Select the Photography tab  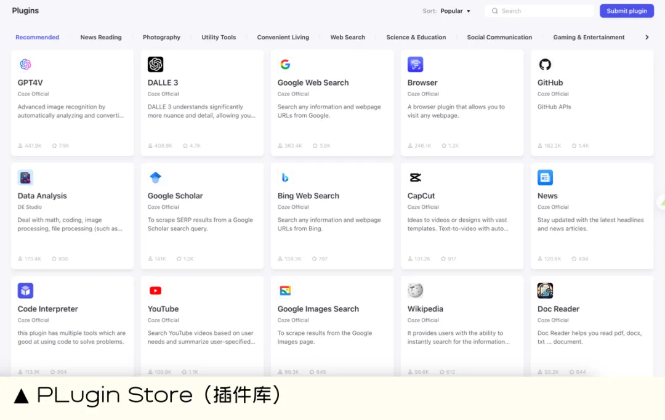click(x=161, y=38)
